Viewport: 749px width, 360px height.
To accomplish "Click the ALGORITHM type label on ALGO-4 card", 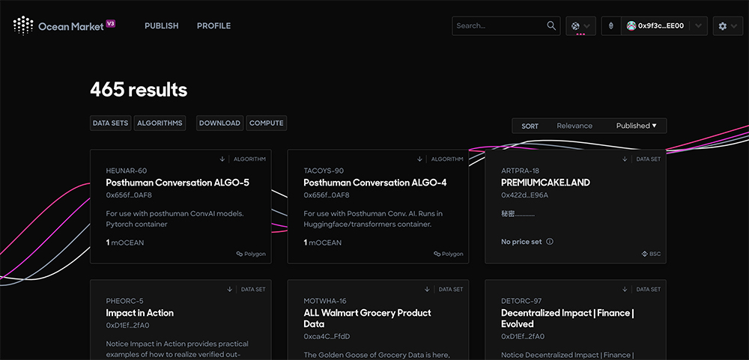I will [x=447, y=159].
